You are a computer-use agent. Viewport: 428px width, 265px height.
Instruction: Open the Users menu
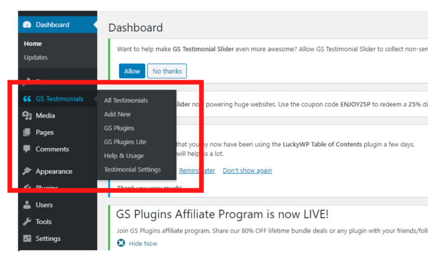click(58, 205)
